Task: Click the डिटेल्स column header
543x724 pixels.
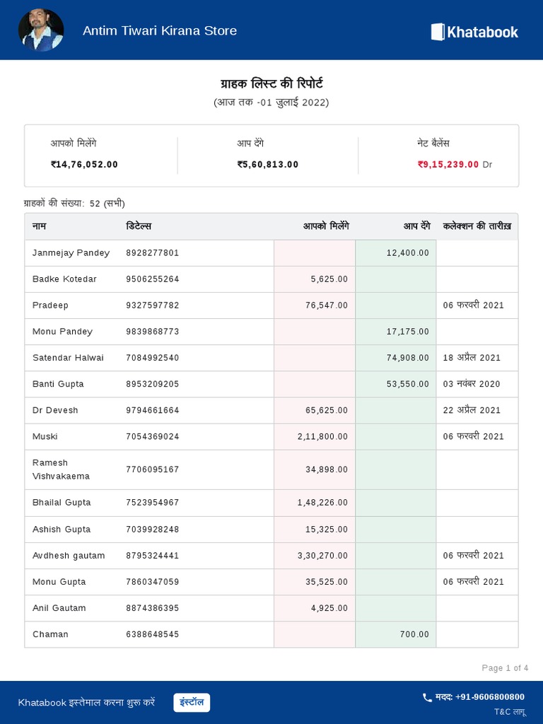Action: coord(139,226)
